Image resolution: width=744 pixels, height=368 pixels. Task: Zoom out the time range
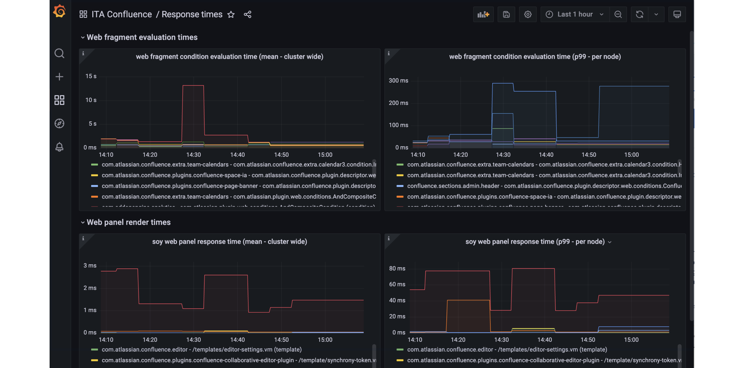point(618,15)
